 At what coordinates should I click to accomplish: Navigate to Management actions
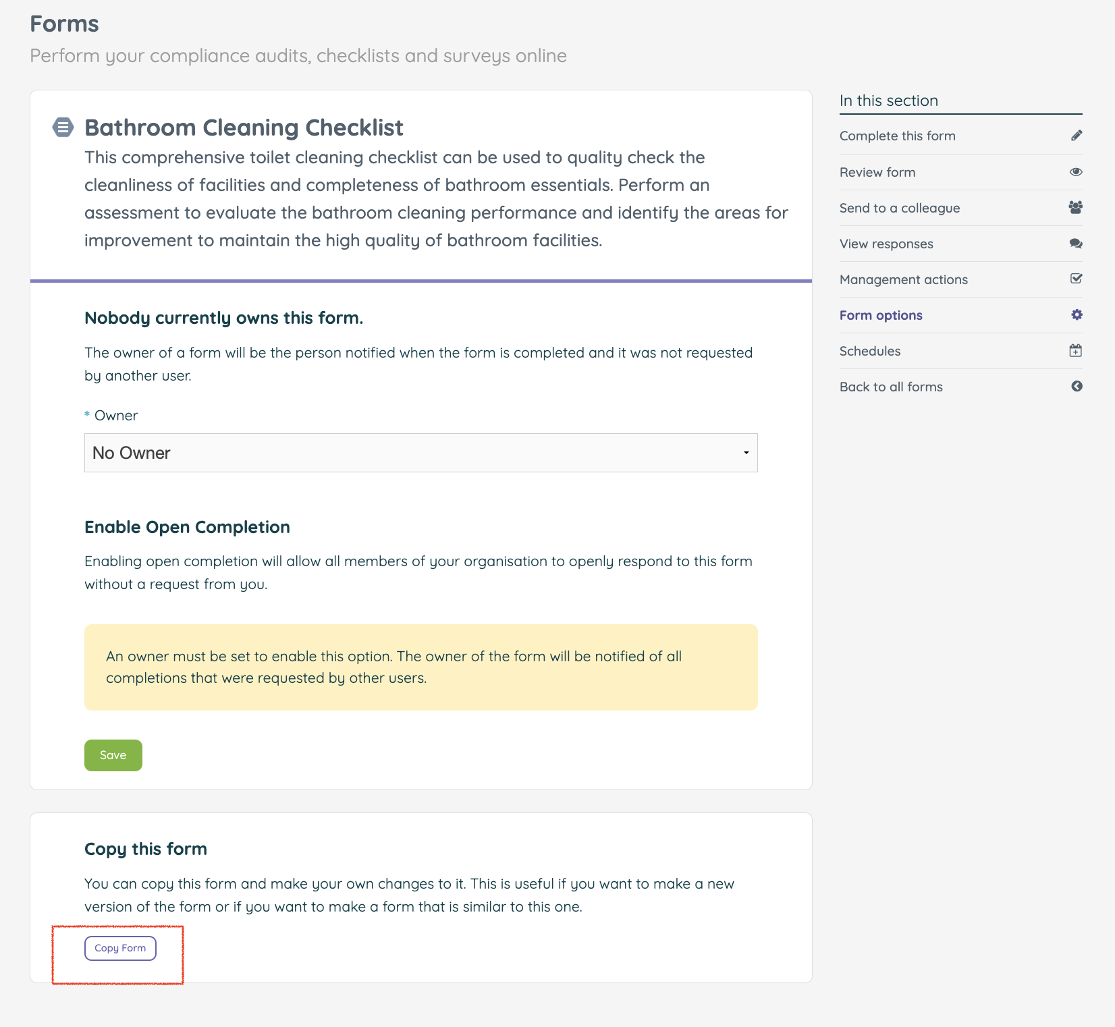(903, 279)
